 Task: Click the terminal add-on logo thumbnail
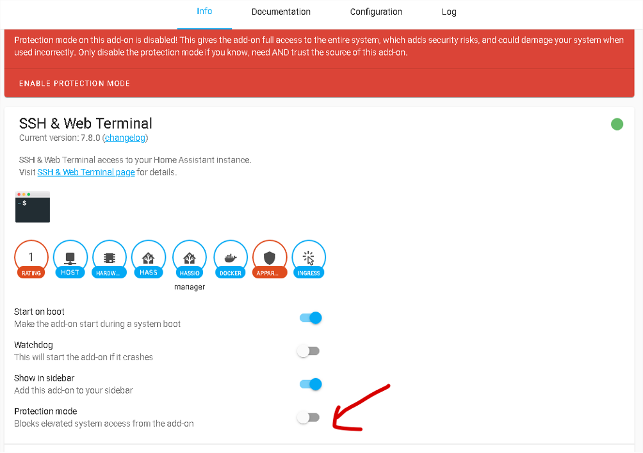33,207
